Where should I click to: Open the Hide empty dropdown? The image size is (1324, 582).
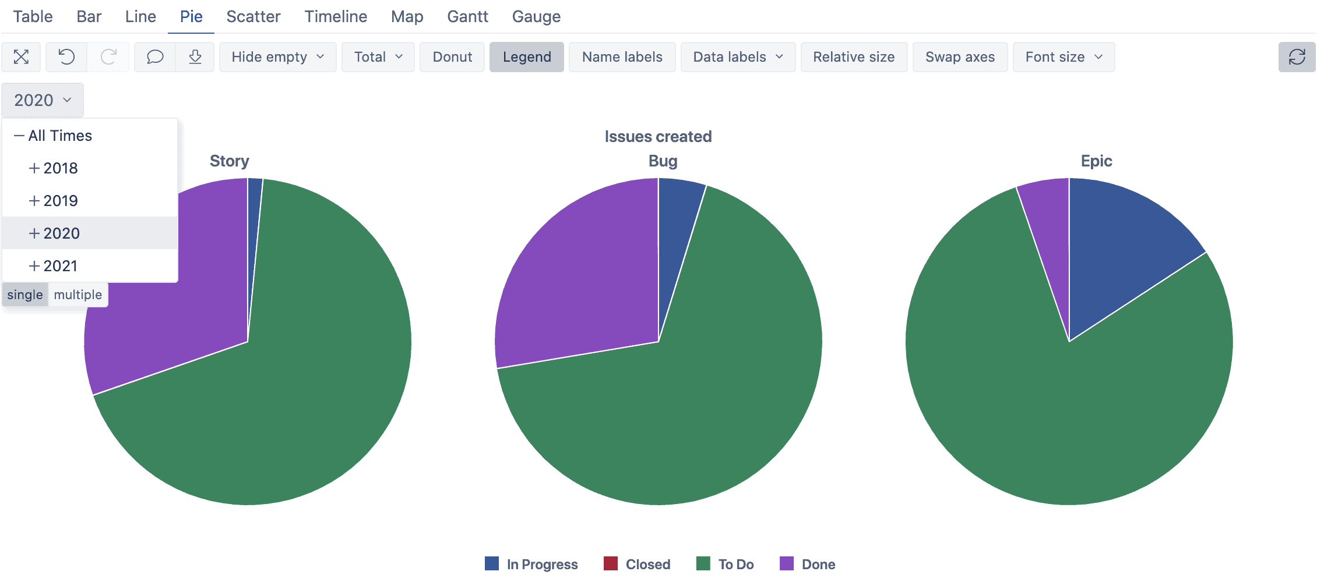277,56
